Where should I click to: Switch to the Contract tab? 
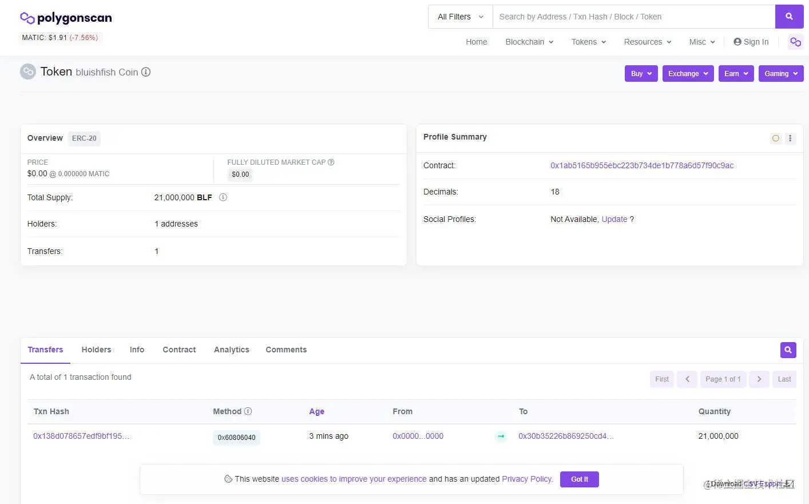tap(179, 350)
